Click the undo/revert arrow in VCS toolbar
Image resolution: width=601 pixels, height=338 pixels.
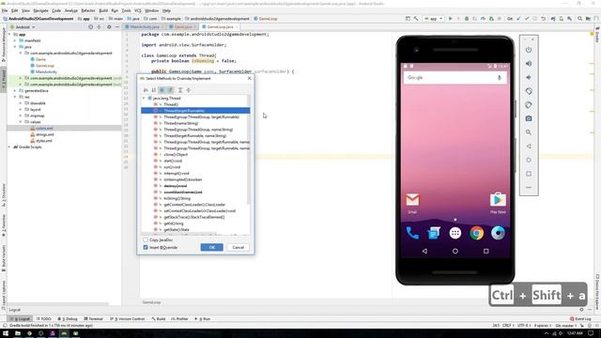click(x=543, y=19)
